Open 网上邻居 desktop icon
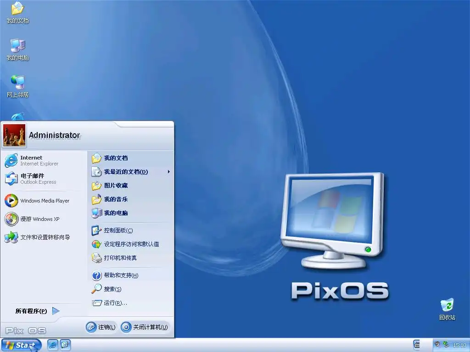 click(x=18, y=87)
